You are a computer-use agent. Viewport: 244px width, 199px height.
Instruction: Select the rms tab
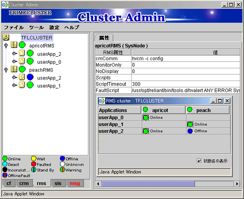point(42,183)
